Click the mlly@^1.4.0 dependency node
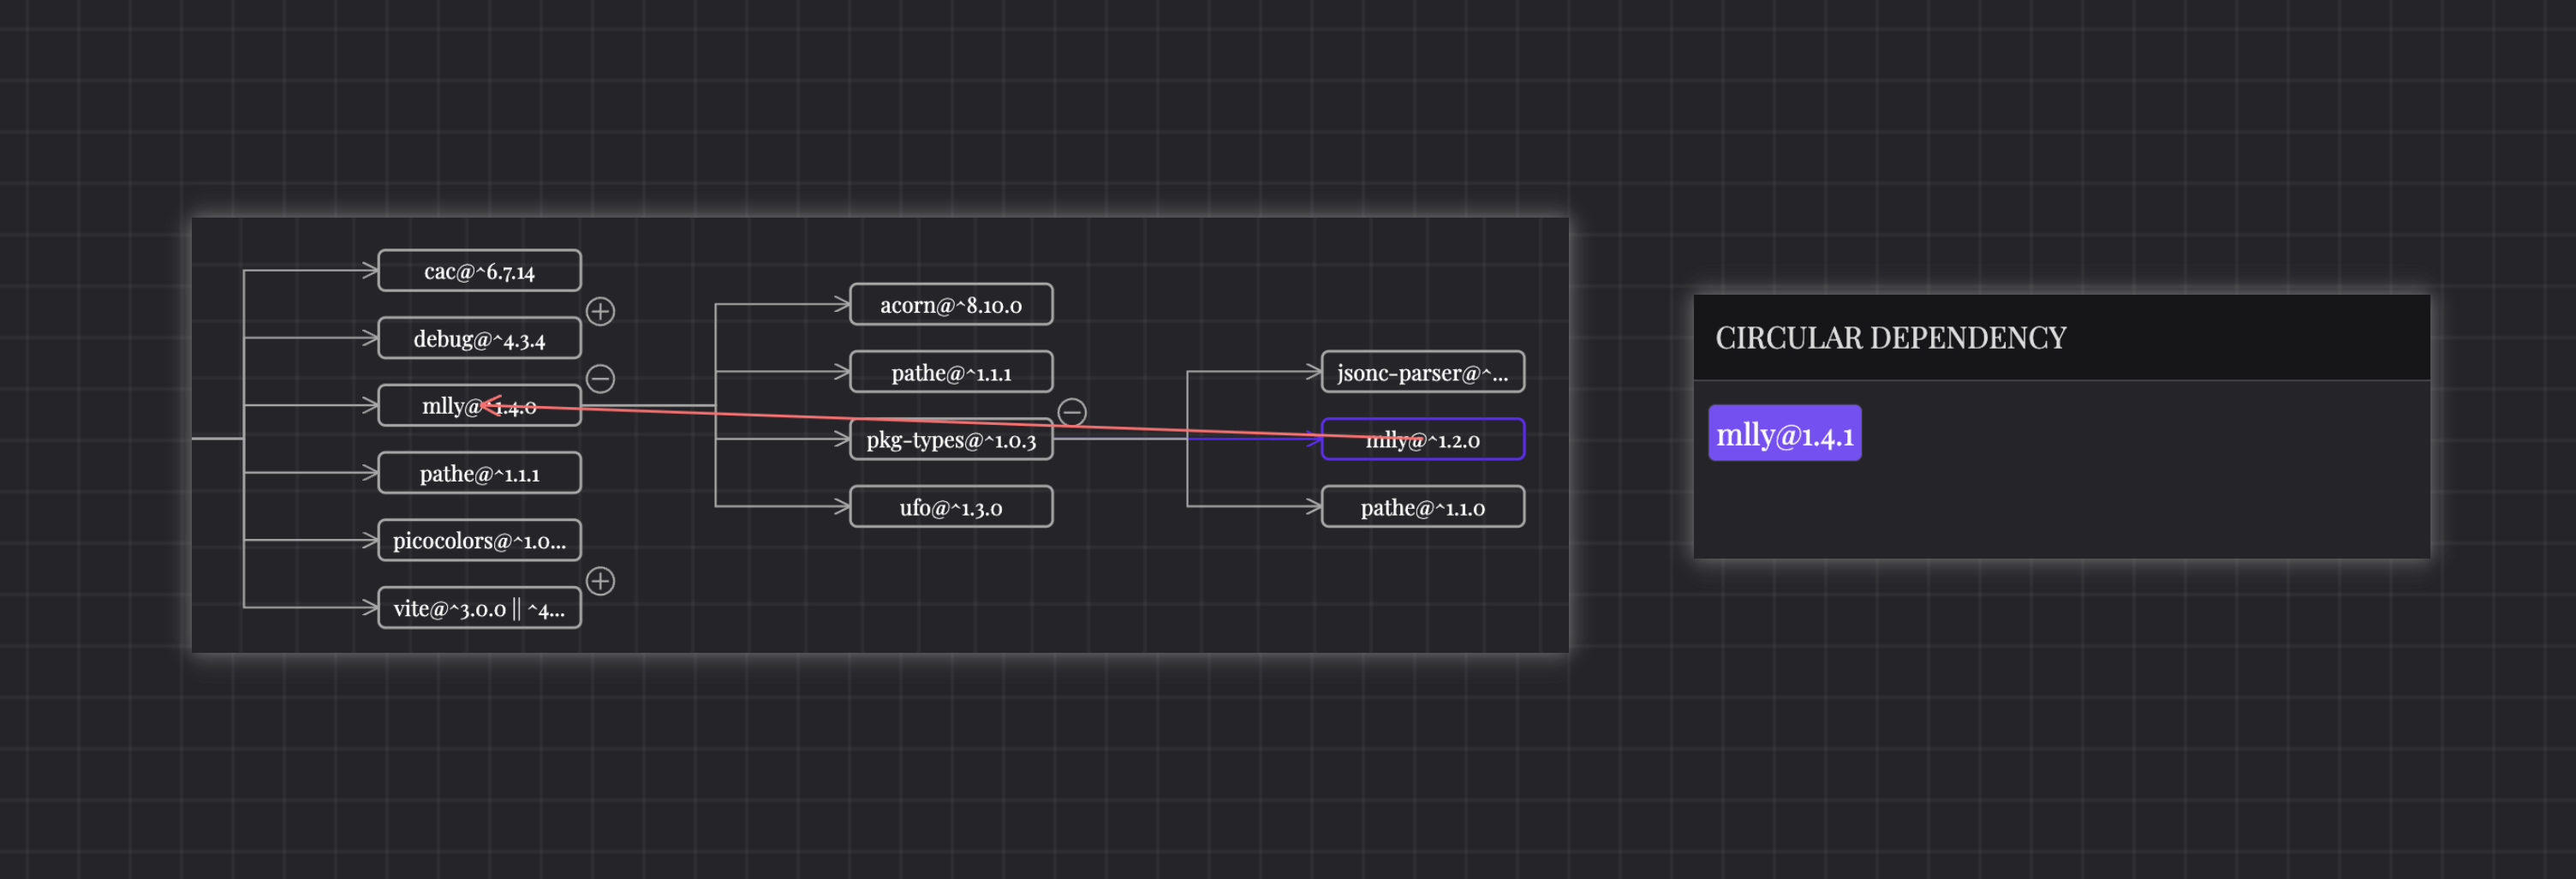The image size is (2576, 879). pos(480,405)
